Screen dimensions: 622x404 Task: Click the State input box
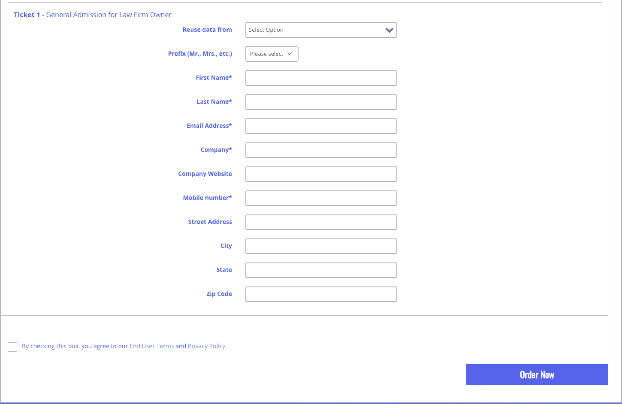(321, 270)
